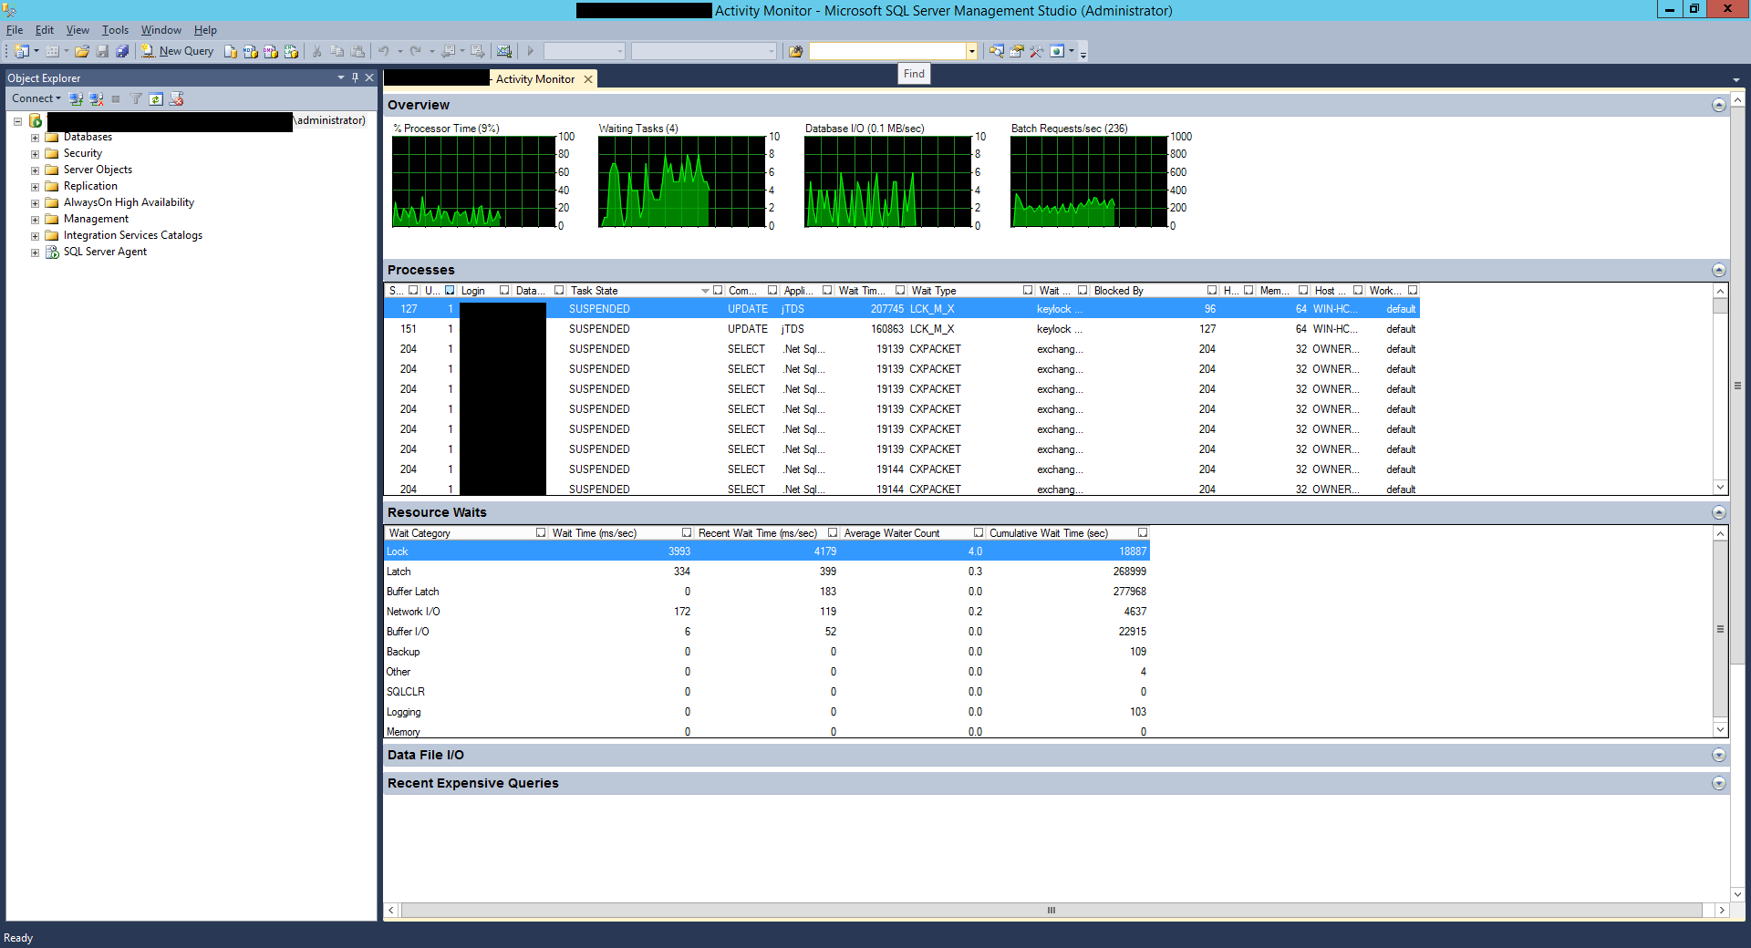Click the New Project toolbar icon
The height and width of the screenshot is (948, 1751).
(x=22, y=51)
